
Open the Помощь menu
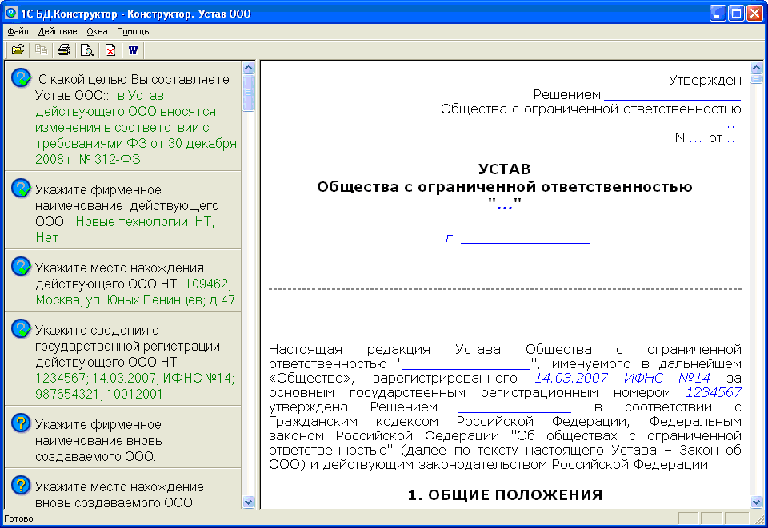tap(133, 31)
